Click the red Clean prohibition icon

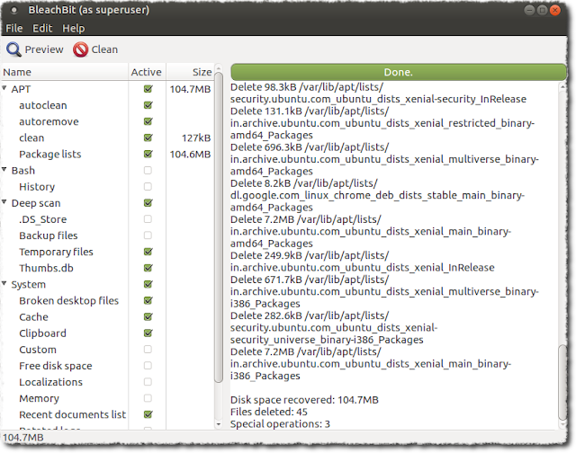click(x=80, y=49)
